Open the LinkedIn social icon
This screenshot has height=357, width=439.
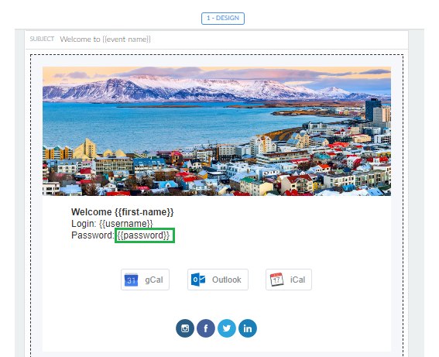pos(248,328)
